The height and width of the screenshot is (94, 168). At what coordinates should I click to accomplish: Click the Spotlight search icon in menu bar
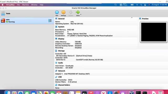coord(141,5)
